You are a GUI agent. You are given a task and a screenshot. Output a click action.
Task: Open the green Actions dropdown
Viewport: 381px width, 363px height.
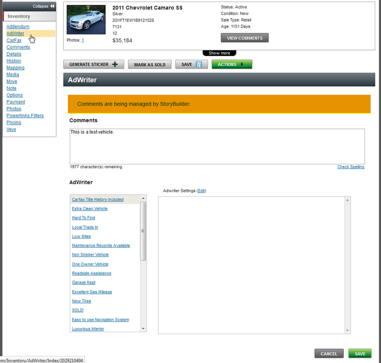click(232, 64)
